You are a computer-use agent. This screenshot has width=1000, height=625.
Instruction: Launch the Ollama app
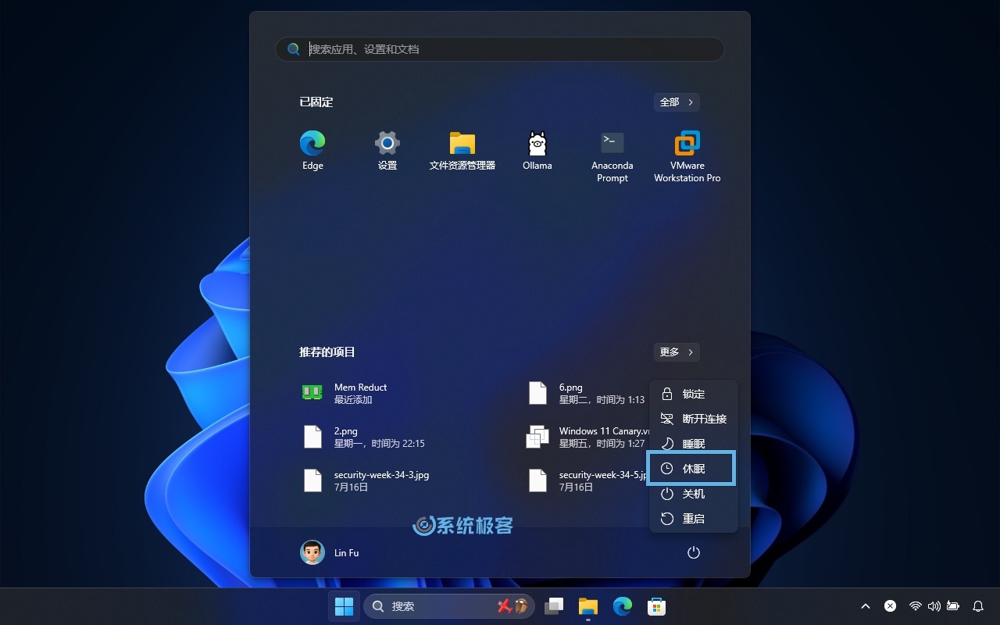tap(537, 151)
